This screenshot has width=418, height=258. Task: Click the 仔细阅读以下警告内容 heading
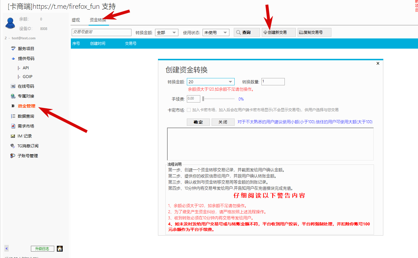269,195
